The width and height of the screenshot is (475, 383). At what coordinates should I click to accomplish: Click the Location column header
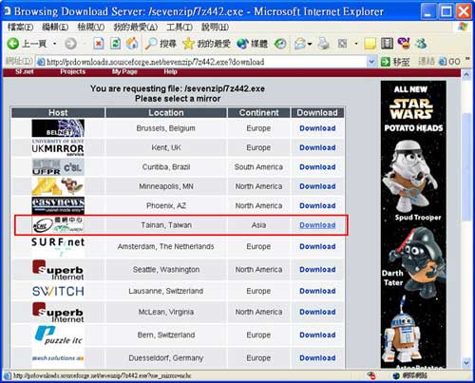pos(166,113)
